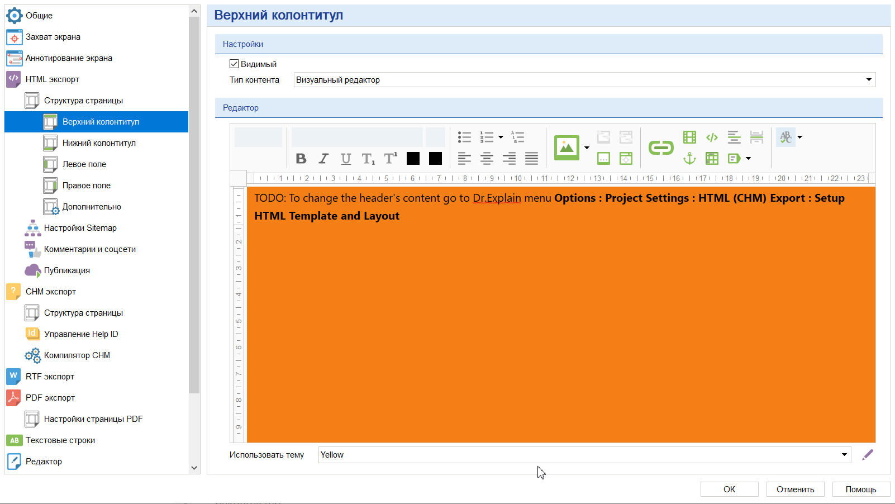Insert page break icon
The height and width of the screenshot is (504, 895).
[x=756, y=137]
